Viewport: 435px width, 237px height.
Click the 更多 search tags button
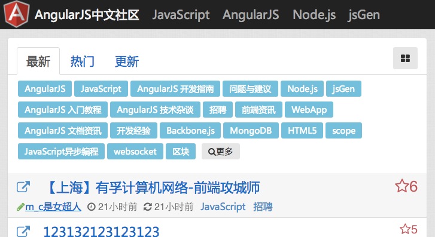point(221,152)
